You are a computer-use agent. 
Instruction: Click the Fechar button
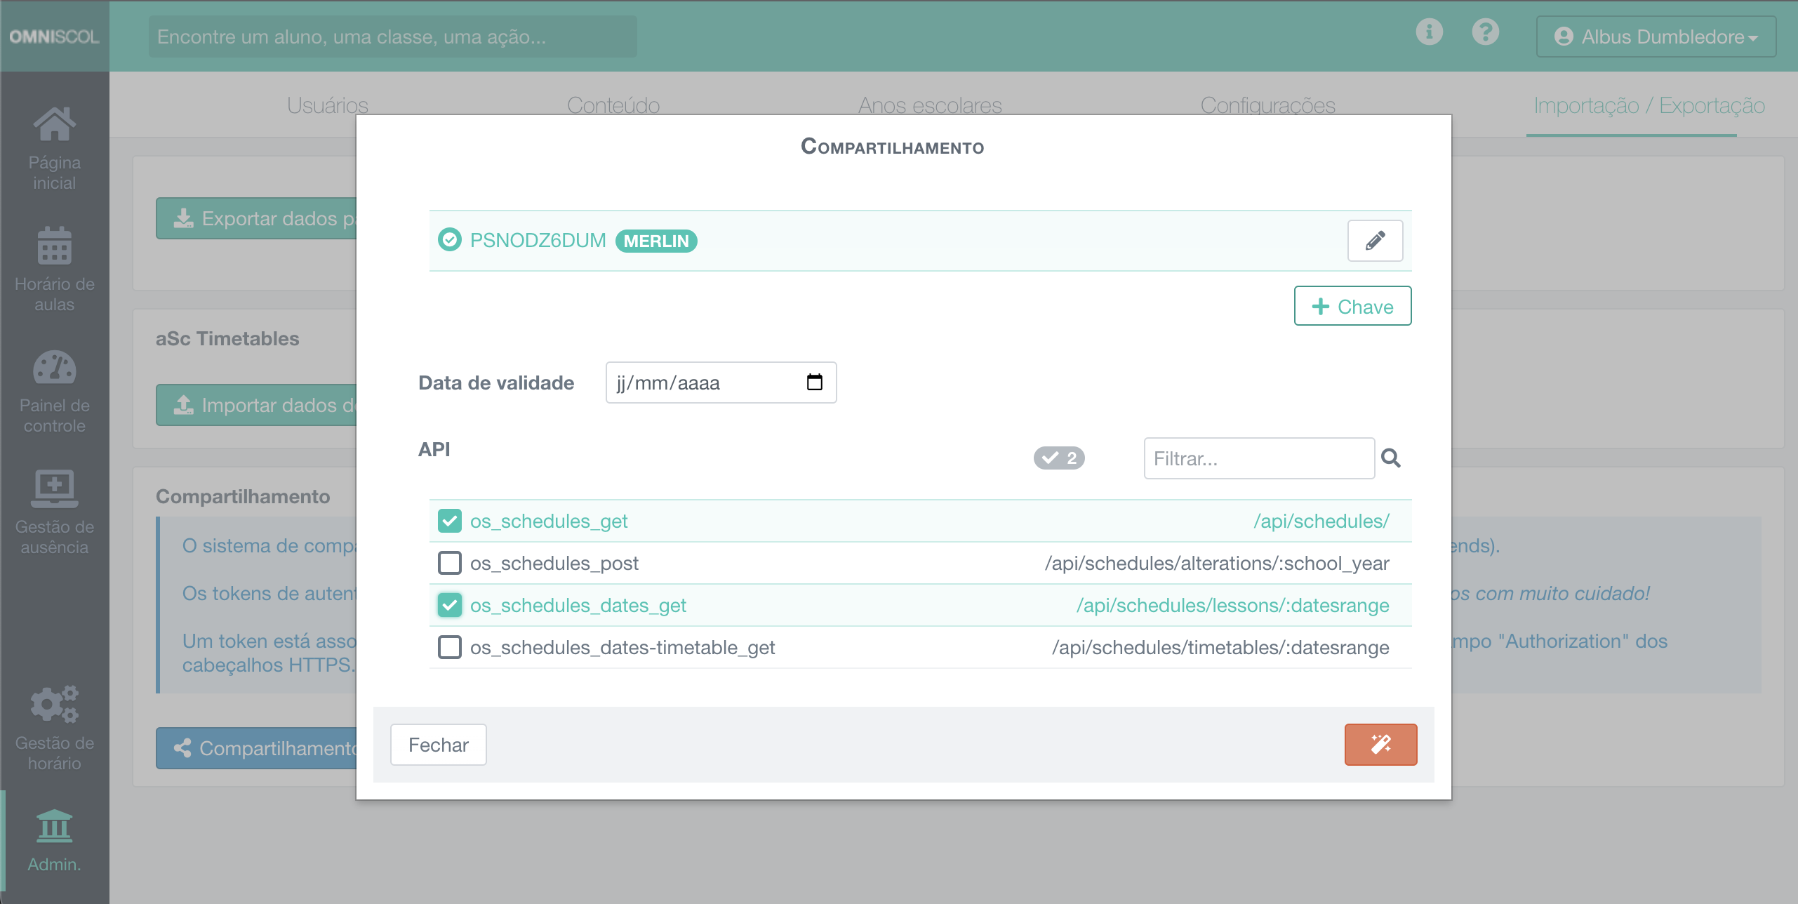tap(438, 745)
